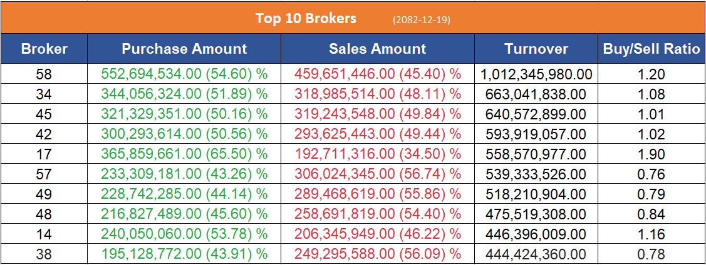Screen dimensions: 706x265
Task: Click turnover value 444,424,360.00
Action: [536, 255]
